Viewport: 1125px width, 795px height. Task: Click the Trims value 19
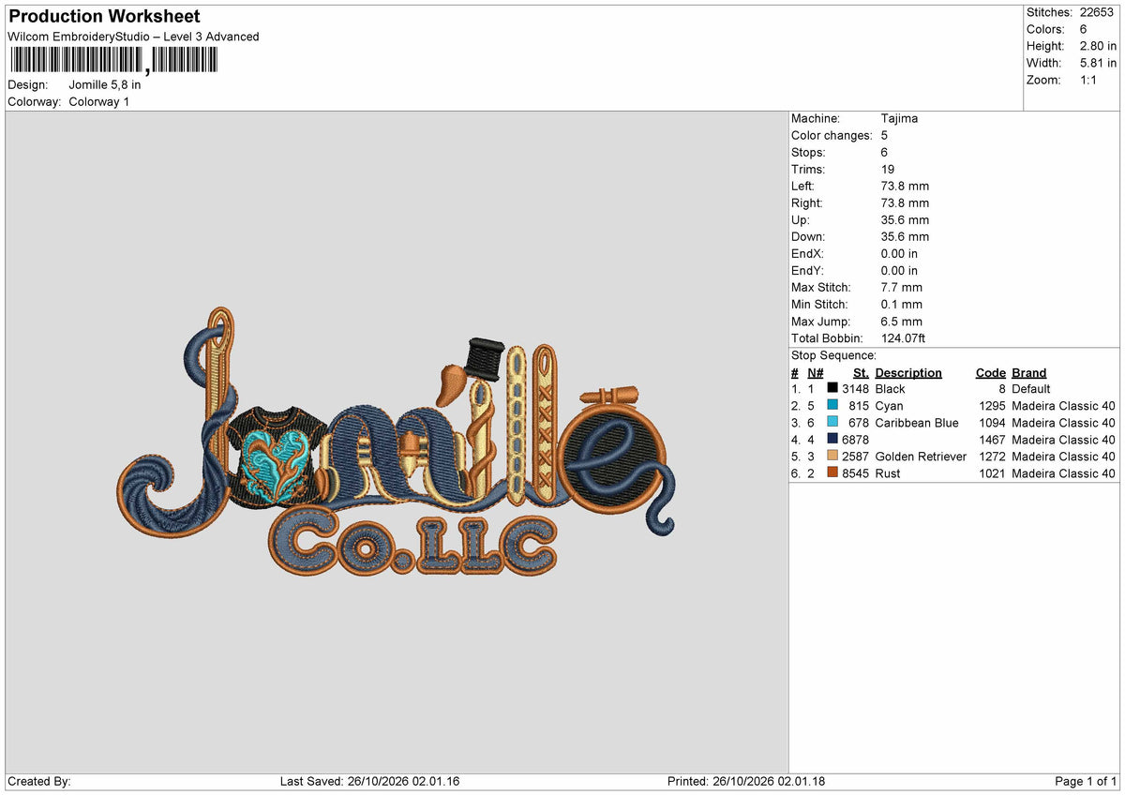(x=889, y=169)
